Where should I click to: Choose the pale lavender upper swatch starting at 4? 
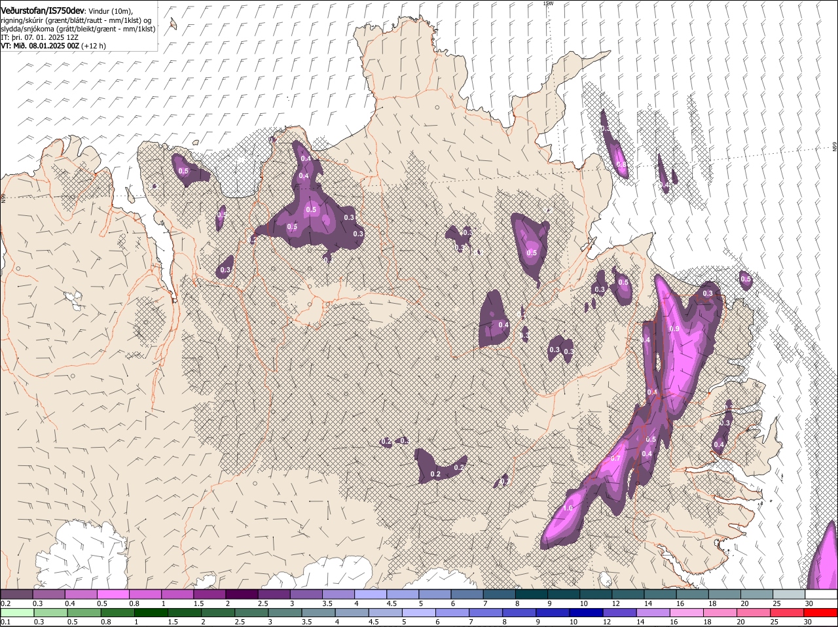[x=371, y=594]
